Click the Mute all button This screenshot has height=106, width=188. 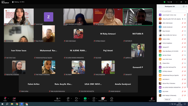167,100
